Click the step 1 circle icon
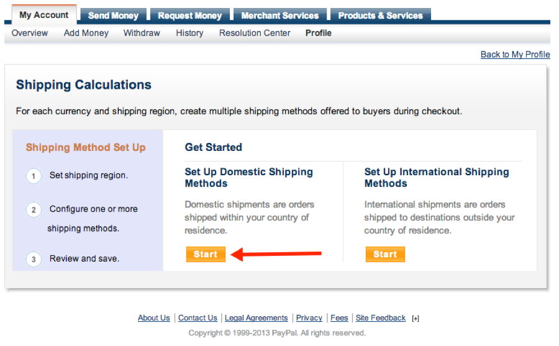Screen dimensions: 559x346 tap(34, 176)
